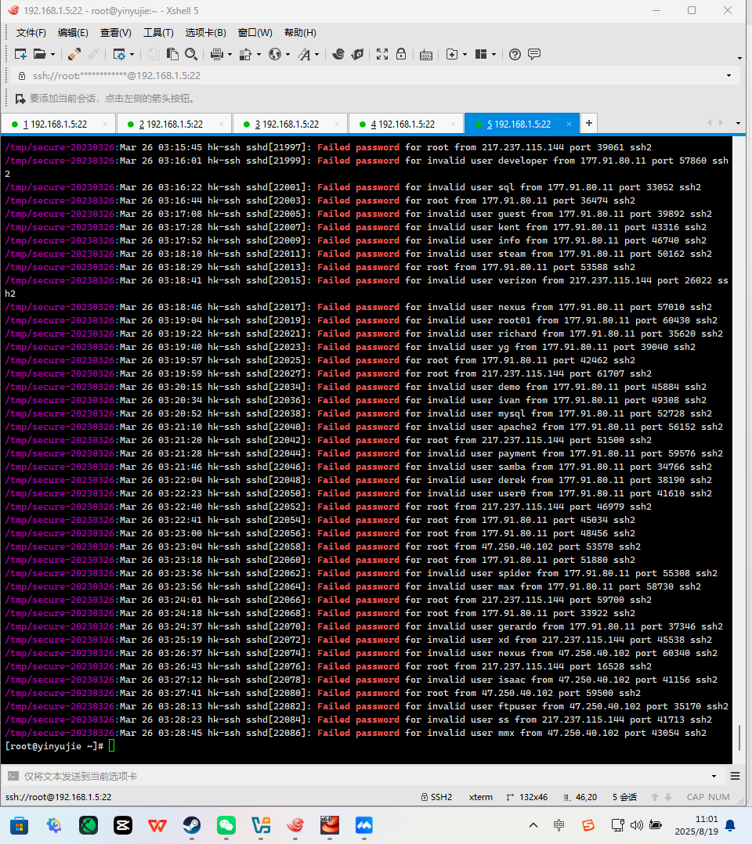Open Steam from the taskbar
Image resolution: width=752 pixels, height=844 pixels.
pos(192,825)
